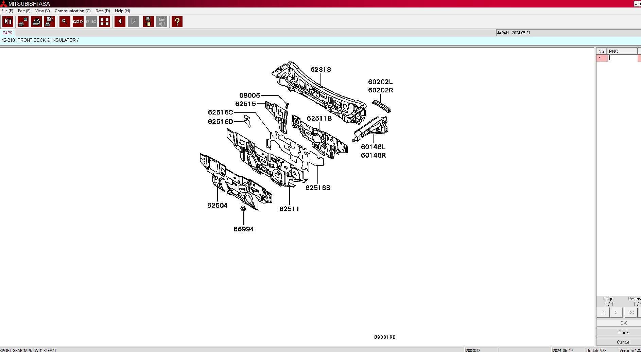Click the PNC input field in row 1
Image resolution: width=641 pixels, height=352 pixels.
pos(623,58)
